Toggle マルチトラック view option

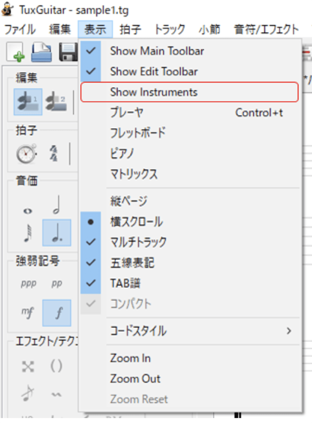coord(190,242)
